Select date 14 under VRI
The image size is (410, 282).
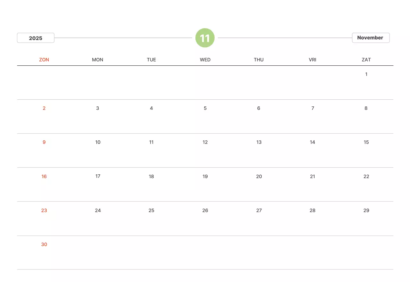coord(312,142)
